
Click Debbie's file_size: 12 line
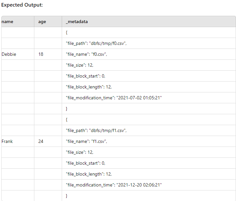click(80, 65)
